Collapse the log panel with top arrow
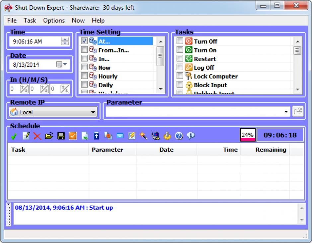Image resolution: width=312 pixels, height=243 pixels. point(9,204)
